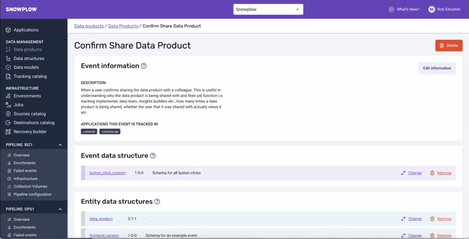This screenshot has width=469, height=239.
Task: Click the Environments sidebar icon
Action: (x=8, y=96)
